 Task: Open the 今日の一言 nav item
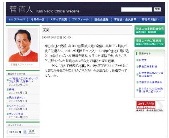[x=38, y=19]
